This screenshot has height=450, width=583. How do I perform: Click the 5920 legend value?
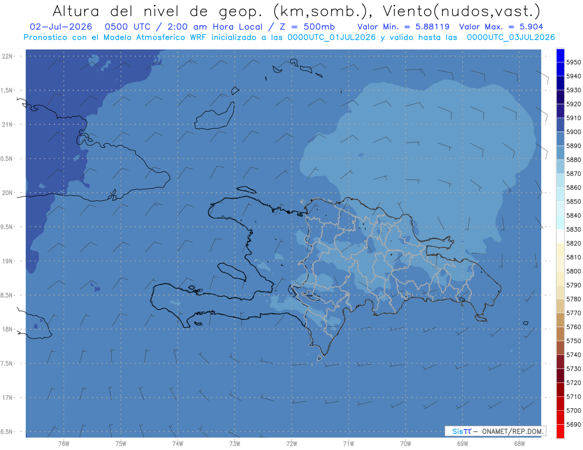(573, 104)
